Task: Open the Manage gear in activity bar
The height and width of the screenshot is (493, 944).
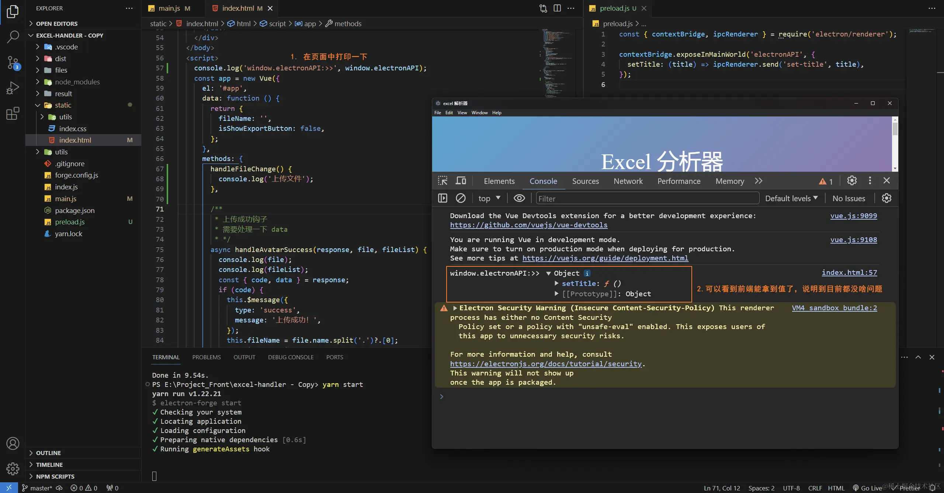Action: pyautogui.click(x=13, y=469)
